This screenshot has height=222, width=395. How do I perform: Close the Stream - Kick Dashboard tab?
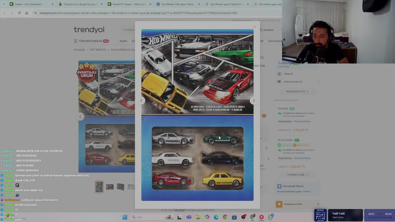[52, 4]
